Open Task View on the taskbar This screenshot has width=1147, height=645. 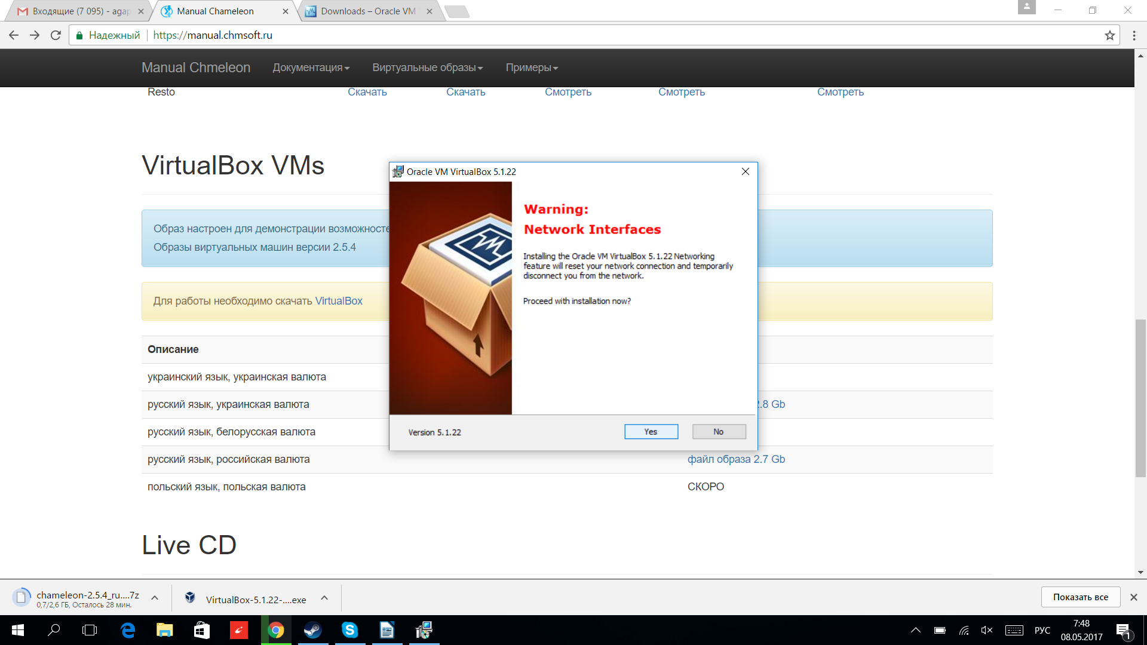click(x=90, y=630)
